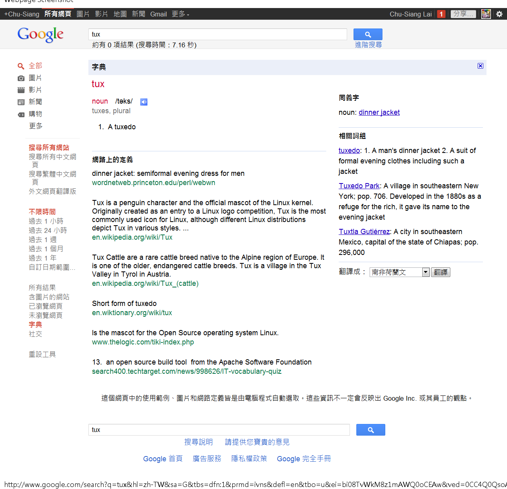The image size is (507, 489).
Task: Open the tuxedo related phrase link
Action: pos(349,151)
